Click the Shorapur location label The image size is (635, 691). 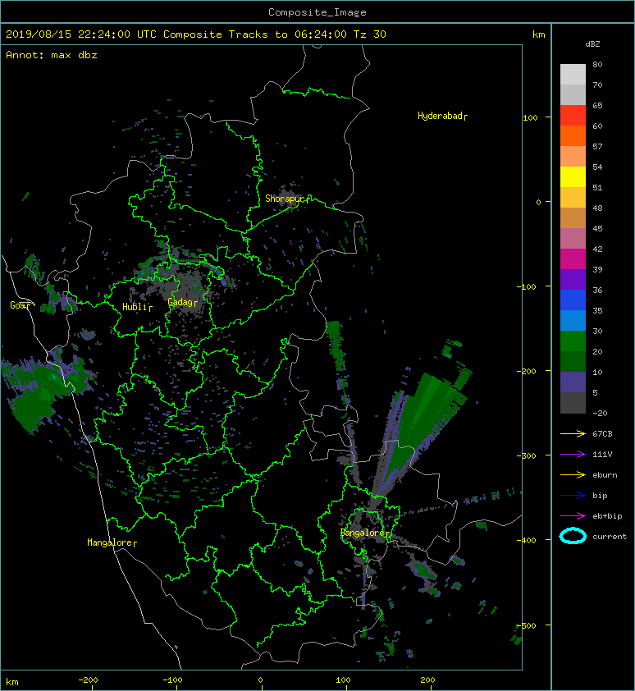click(x=285, y=199)
